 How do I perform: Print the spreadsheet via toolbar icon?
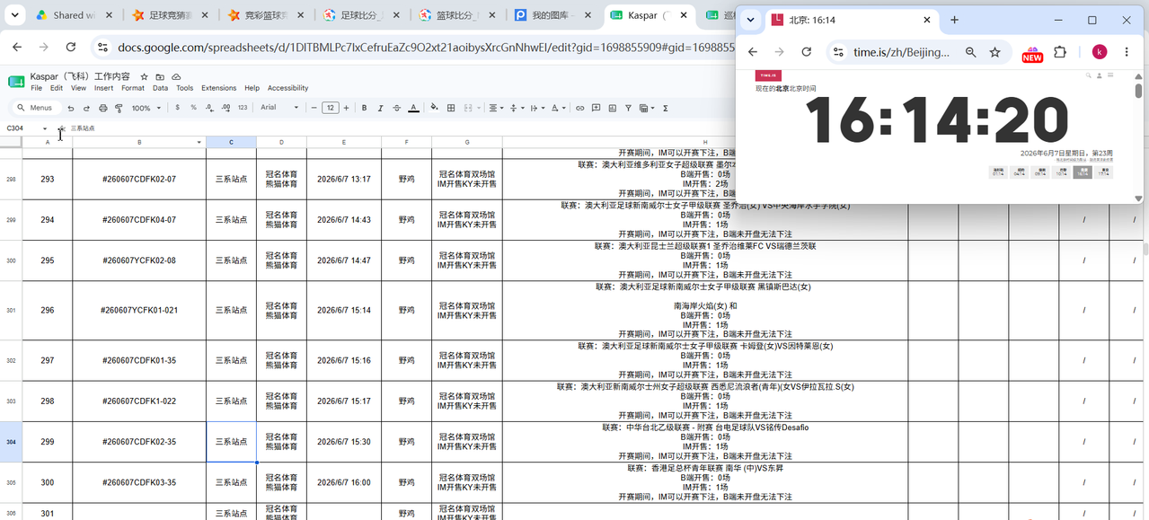click(103, 108)
